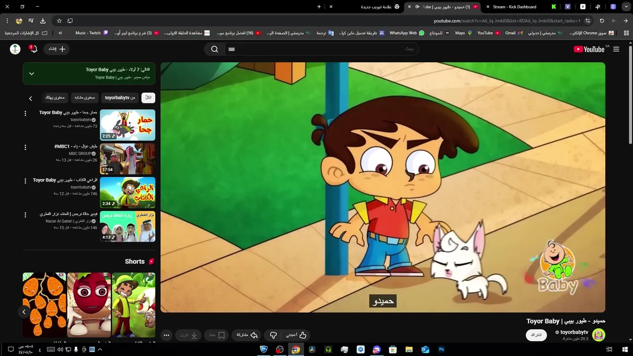
Task: Bookmark this page with star icon
Action: [x=59, y=21]
